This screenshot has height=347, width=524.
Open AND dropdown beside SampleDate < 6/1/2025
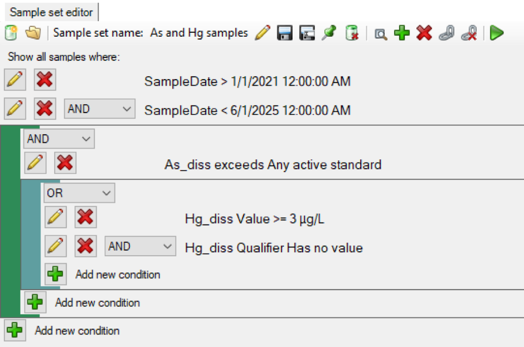click(100, 109)
